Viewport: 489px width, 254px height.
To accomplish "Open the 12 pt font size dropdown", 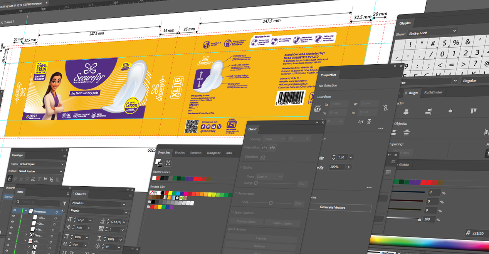I will pos(90,220).
